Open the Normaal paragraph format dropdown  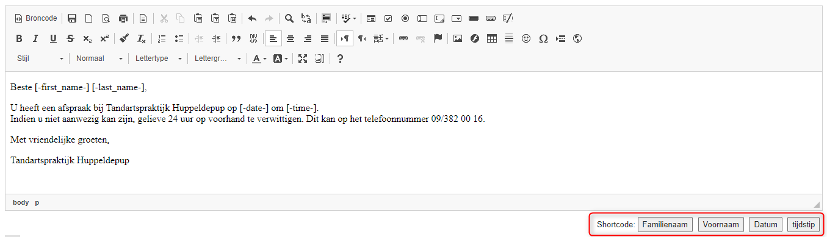pos(99,58)
